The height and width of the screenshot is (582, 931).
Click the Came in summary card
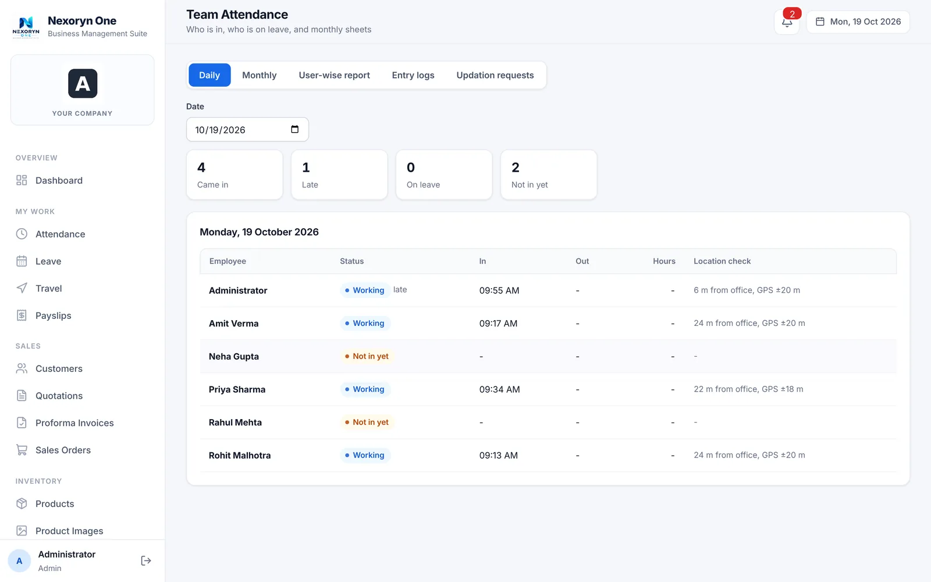234,175
